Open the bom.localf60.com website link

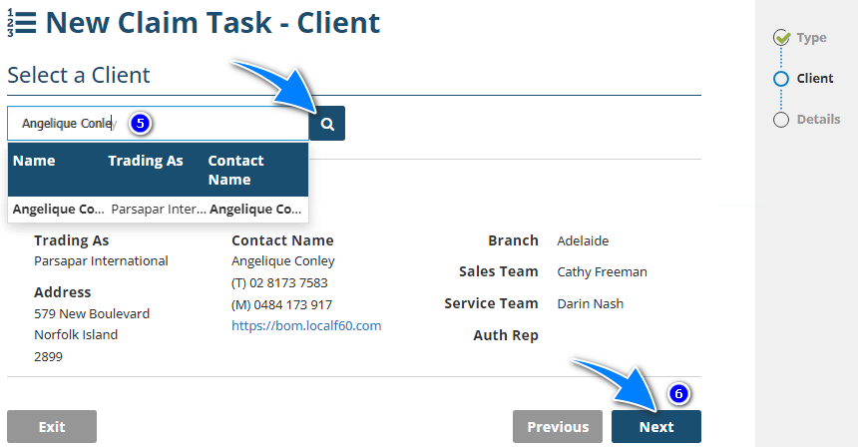pos(306,325)
